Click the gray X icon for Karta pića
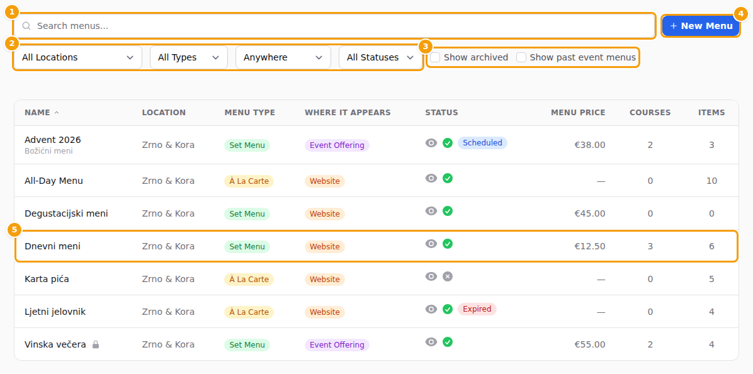 (448, 276)
